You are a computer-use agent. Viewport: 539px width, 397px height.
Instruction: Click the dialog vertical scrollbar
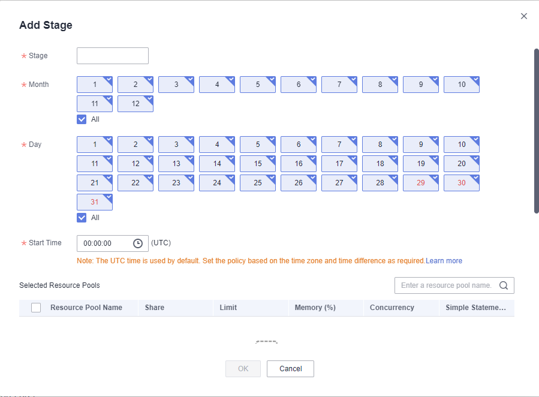536,131
